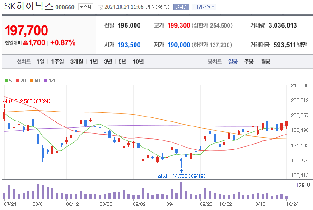Image resolution: width=313 pixels, height=210 pixels.
Task: Click the 08/12 x-axis date label
Action: (72, 204)
